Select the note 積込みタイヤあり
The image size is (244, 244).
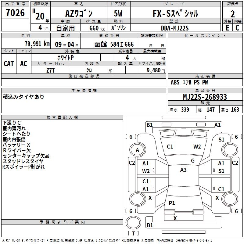click(23, 97)
